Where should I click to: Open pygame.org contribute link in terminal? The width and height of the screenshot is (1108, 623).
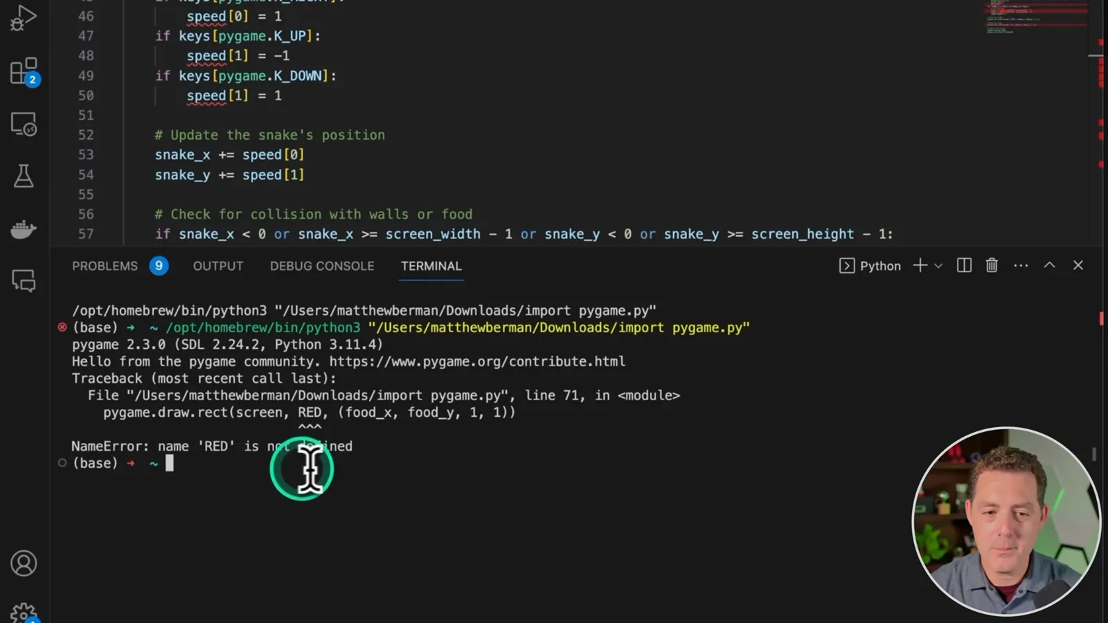pyautogui.click(x=477, y=361)
